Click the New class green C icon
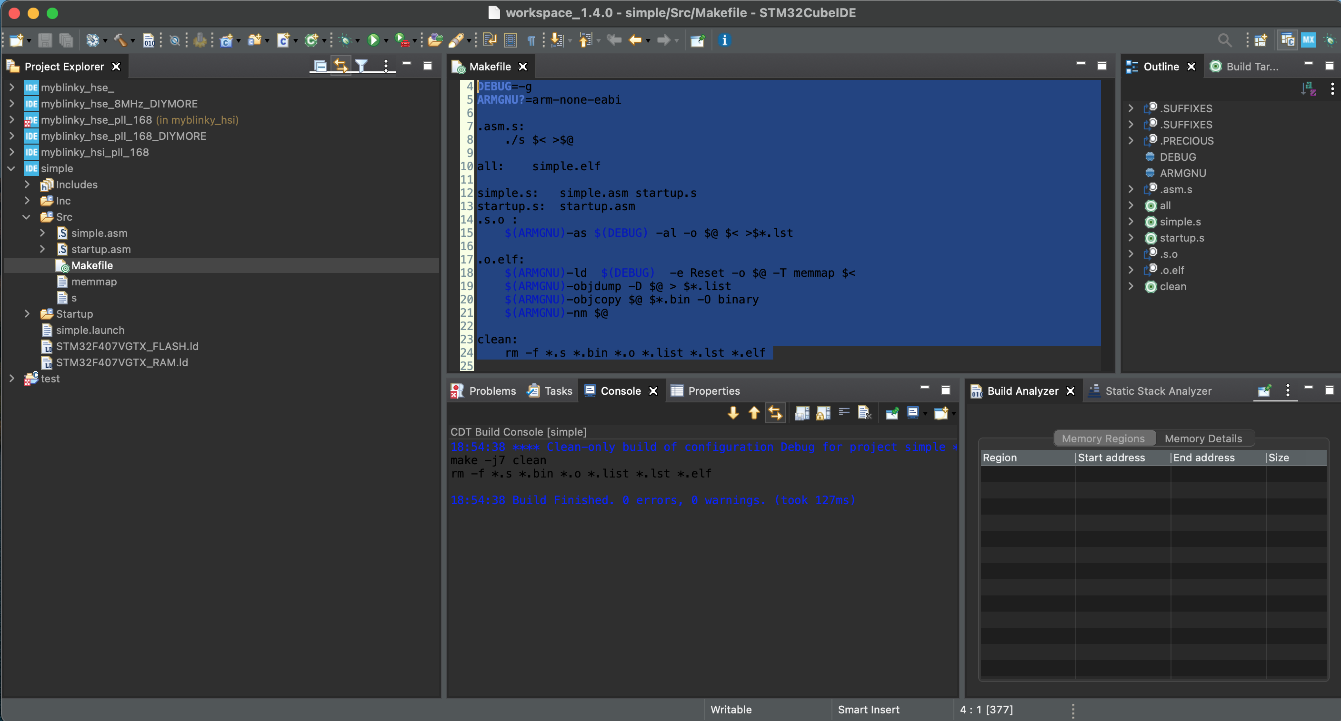The image size is (1341, 721). (311, 40)
